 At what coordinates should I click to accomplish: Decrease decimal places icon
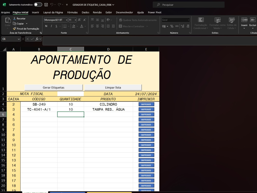188,26
